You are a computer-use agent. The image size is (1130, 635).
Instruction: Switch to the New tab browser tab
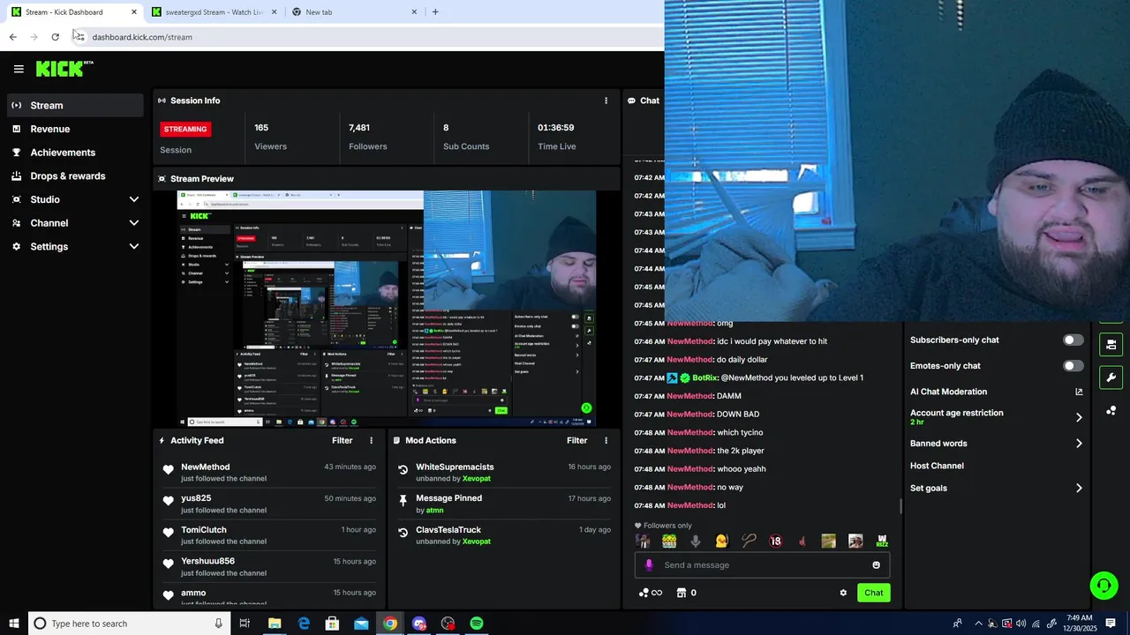[x=354, y=12]
